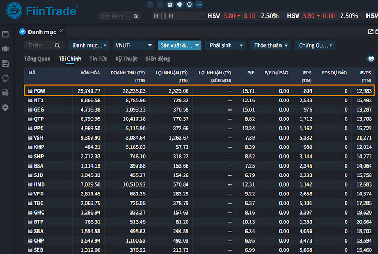Open settings gear in left sidebar

point(5,107)
